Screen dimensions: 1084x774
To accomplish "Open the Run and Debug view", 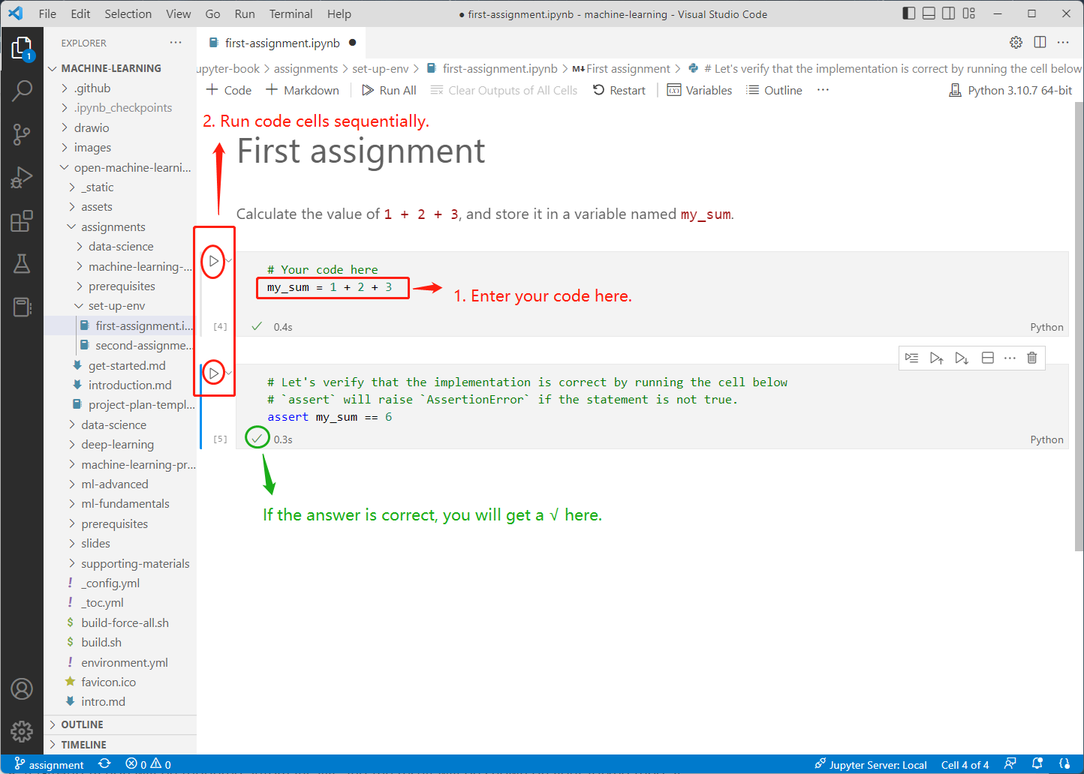I will tap(22, 178).
